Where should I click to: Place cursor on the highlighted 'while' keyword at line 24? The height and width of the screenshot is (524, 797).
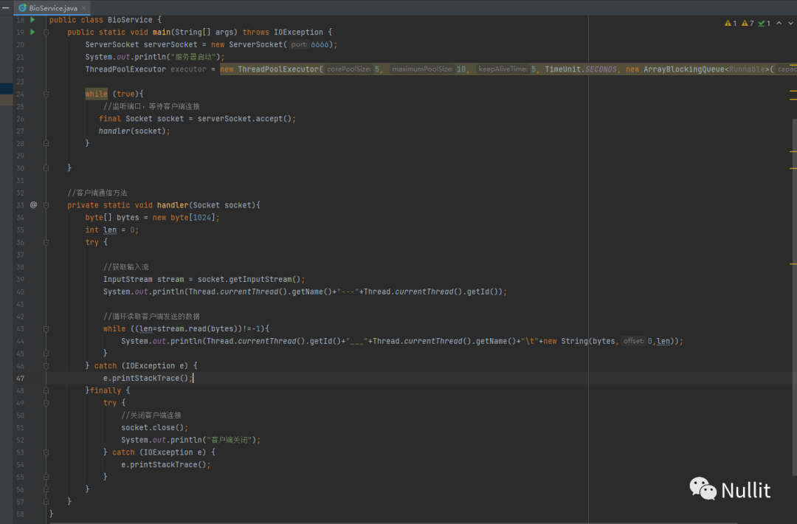[x=96, y=94]
